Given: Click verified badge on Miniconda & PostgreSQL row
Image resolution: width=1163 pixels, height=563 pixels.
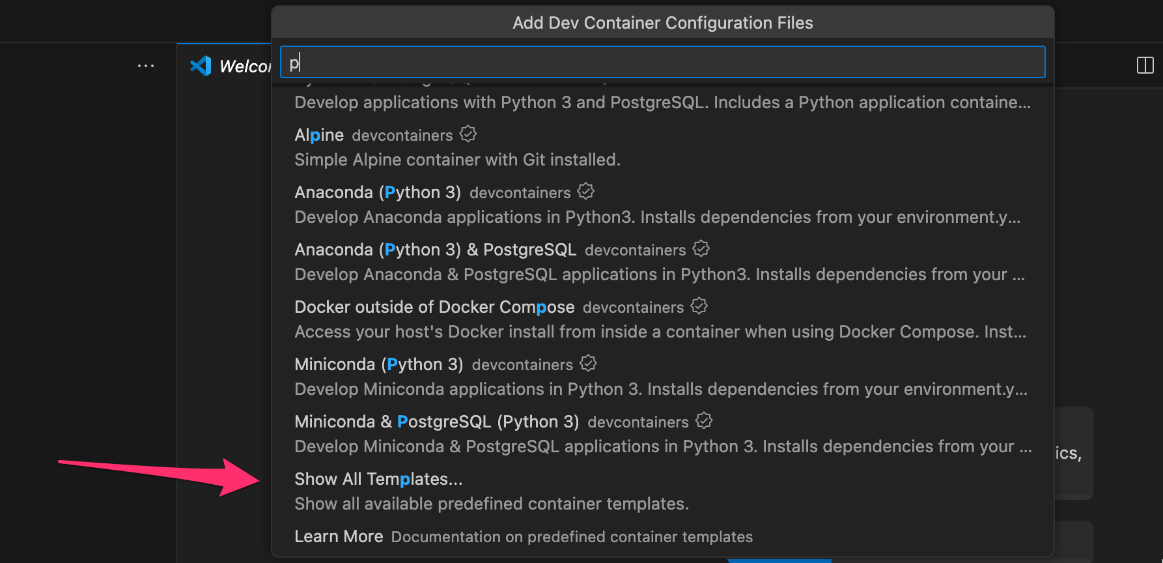Looking at the screenshot, I should tap(704, 421).
